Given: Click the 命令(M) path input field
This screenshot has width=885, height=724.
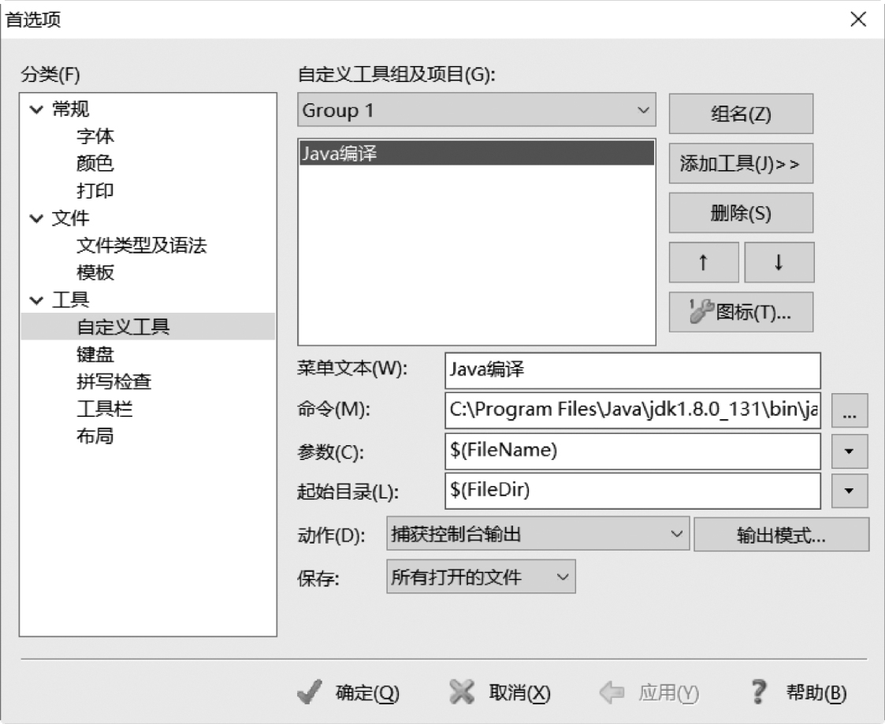Looking at the screenshot, I should pyautogui.click(x=633, y=410).
